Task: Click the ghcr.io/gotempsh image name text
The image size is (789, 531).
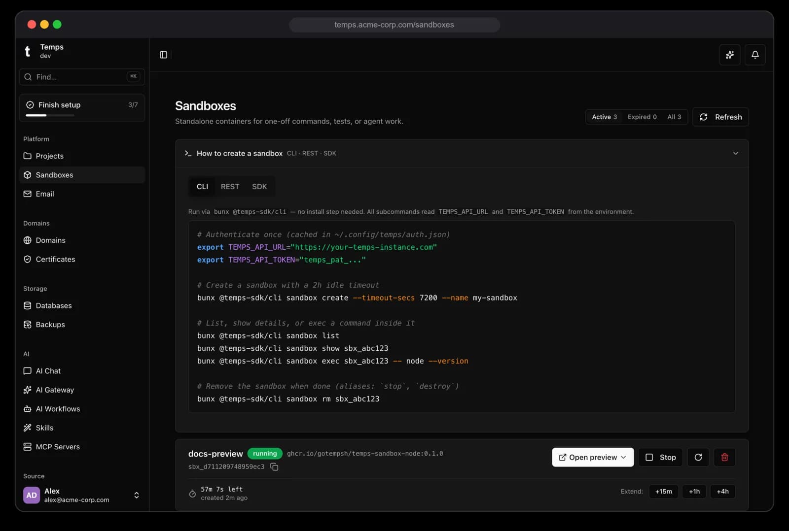Action: [x=365, y=454]
